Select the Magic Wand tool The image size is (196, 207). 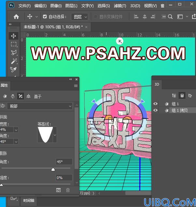click(x=14, y=61)
